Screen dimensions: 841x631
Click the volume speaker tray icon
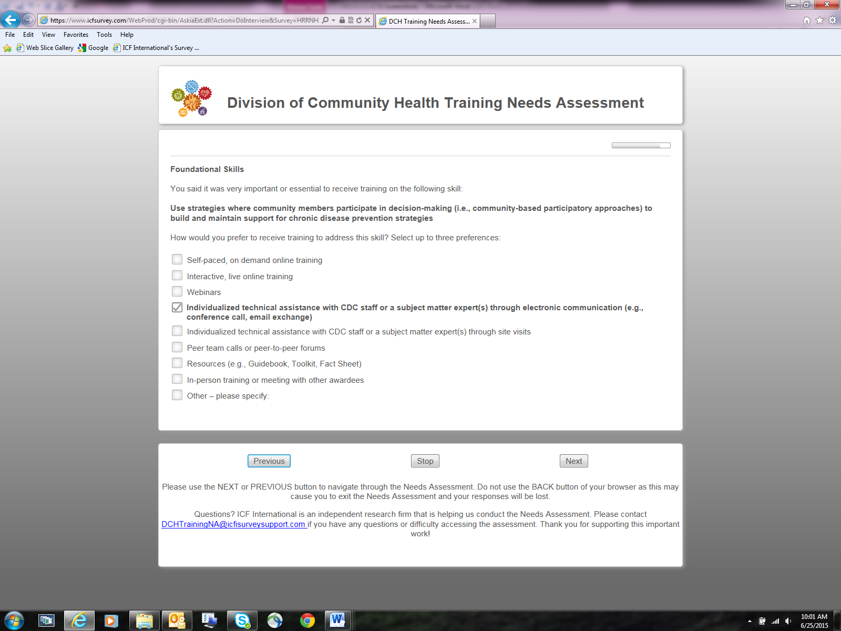(x=788, y=621)
